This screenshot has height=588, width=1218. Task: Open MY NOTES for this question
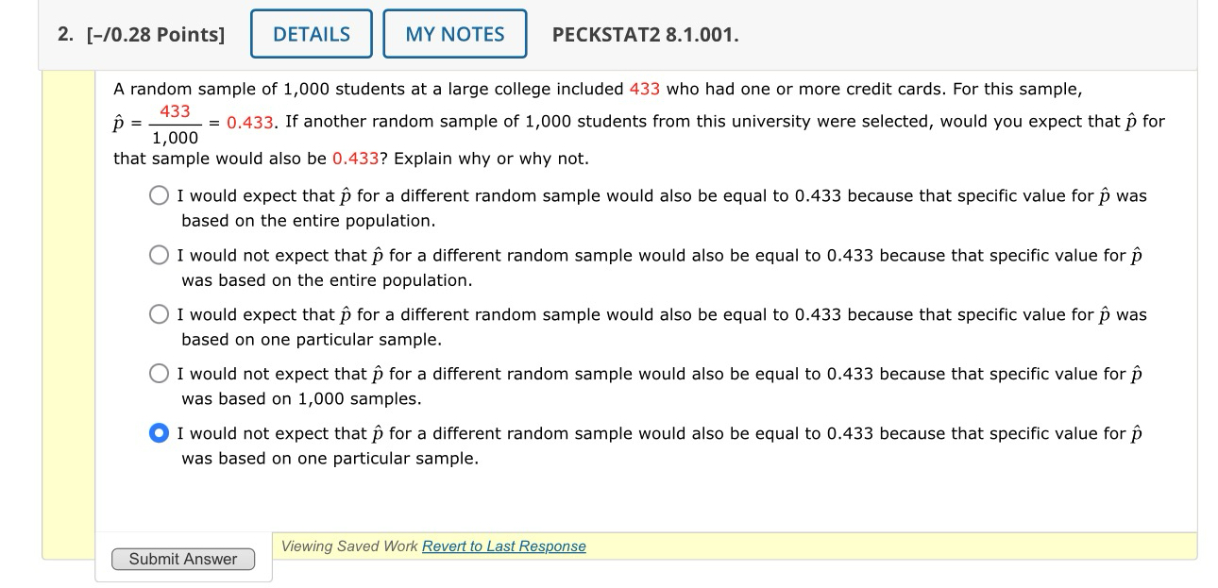click(x=455, y=33)
